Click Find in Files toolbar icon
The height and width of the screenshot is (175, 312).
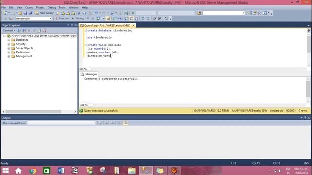[x=199, y=13]
